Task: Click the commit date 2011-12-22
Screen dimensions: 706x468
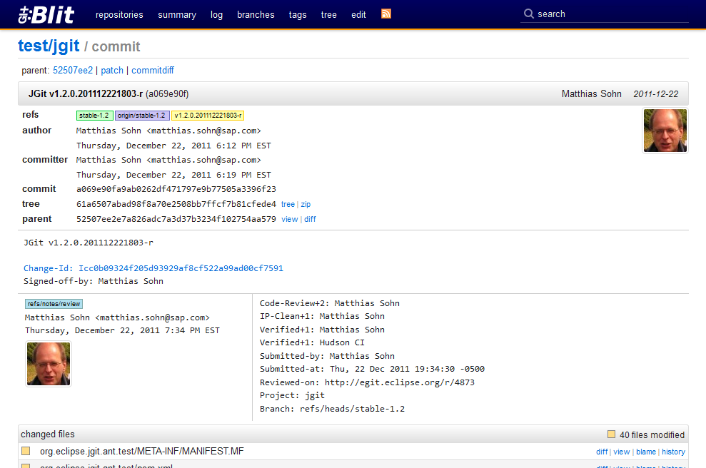Action: (655, 93)
